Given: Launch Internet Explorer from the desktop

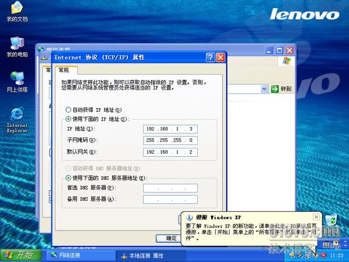Looking at the screenshot, I should (17, 120).
